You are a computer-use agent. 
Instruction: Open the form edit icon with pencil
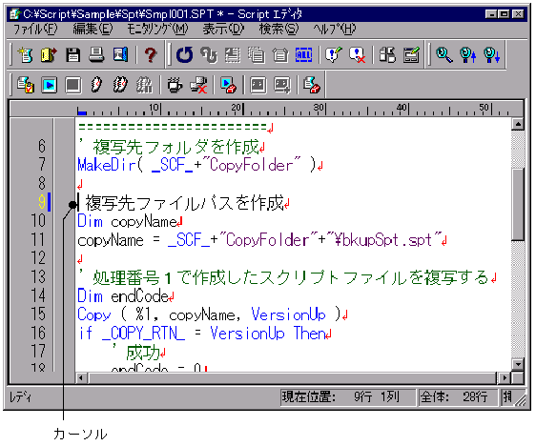pos(411,54)
